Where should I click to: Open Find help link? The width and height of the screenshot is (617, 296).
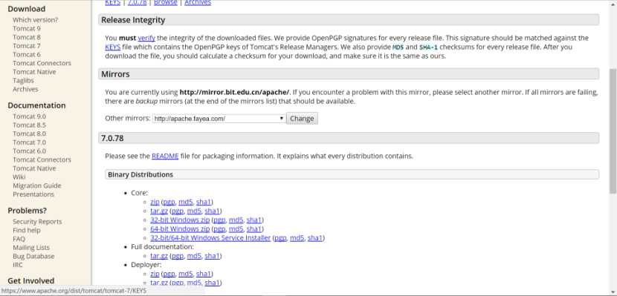pos(26,230)
